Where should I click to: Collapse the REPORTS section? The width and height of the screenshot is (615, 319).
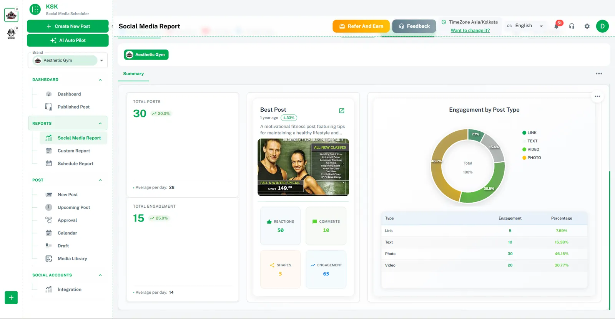(x=100, y=124)
